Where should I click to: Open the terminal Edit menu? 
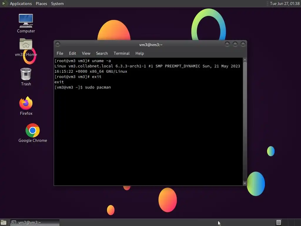(x=72, y=53)
